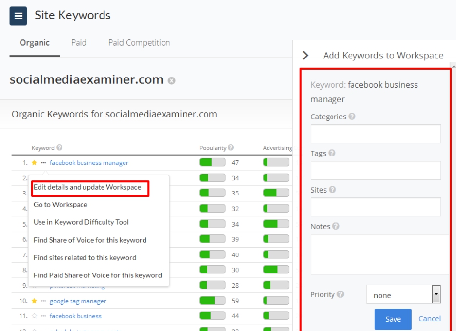This screenshot has width=456, height=331.
Task: Open the facebook business keyword link
Action: click(76, 316)
